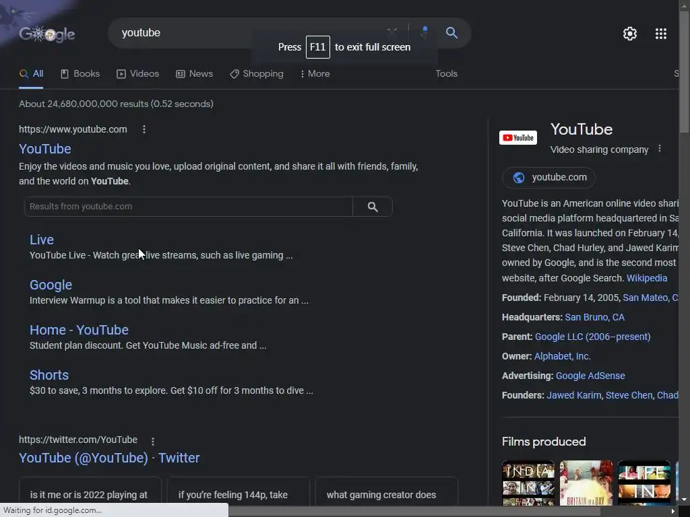
Task: Switch to the All results tab
Action: (x=31, y=74)
